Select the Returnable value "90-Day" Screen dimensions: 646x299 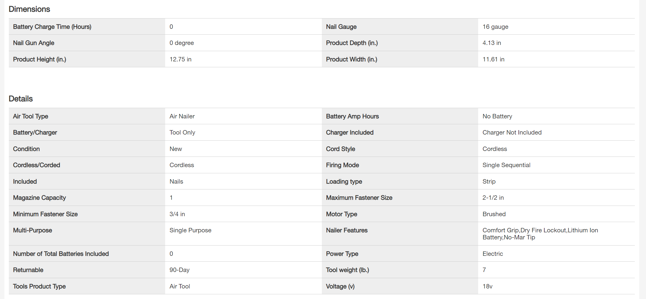coord(179,270)
